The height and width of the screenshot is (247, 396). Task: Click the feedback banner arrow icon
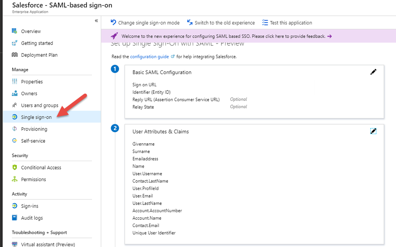[x=329, y=36]
